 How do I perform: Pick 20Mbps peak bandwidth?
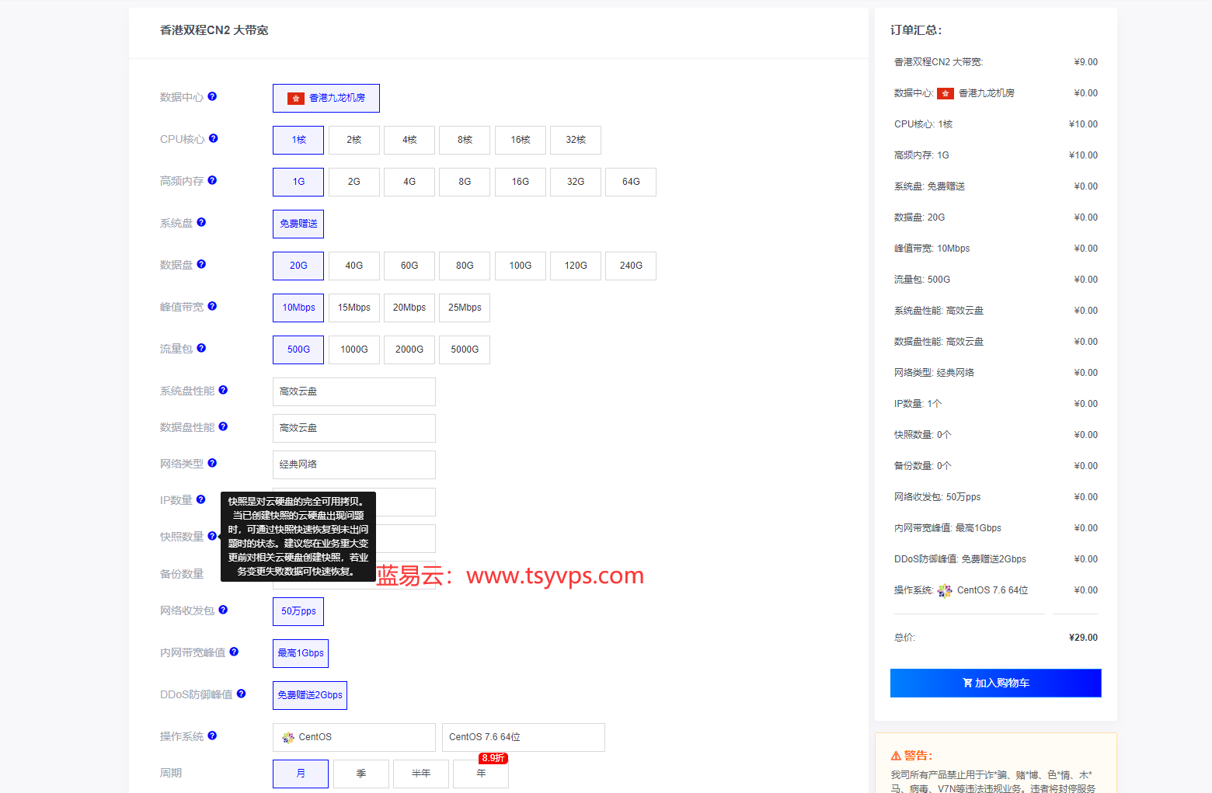409,308
